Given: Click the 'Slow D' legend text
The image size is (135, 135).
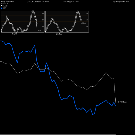Looking at the screenshot, I should [5, 4].
